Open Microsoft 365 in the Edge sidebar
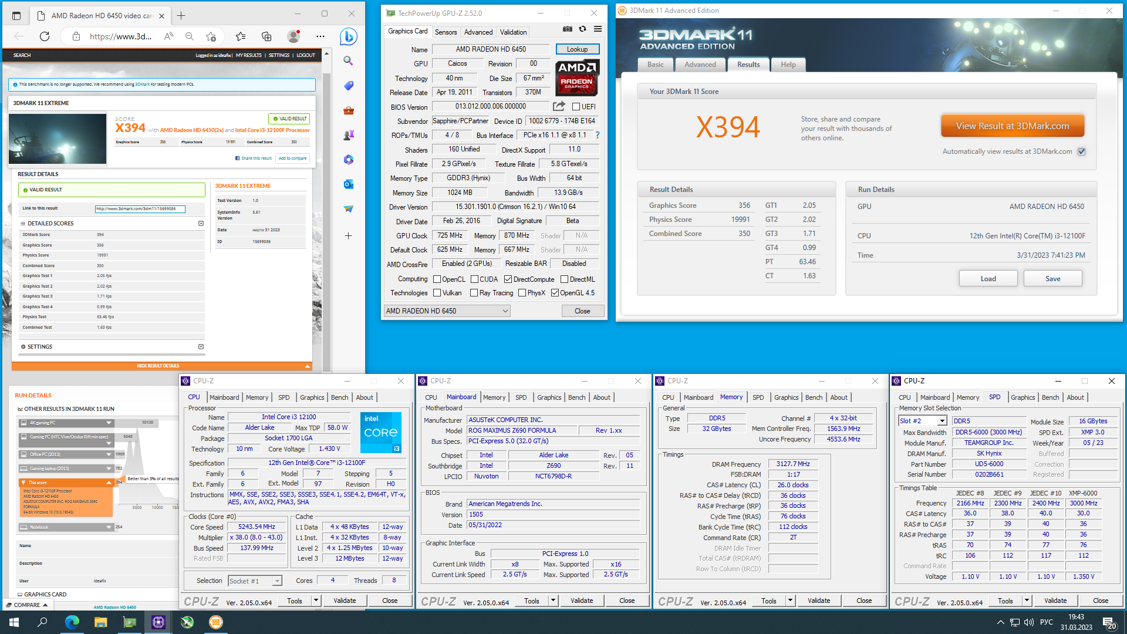This screenshot has height=634, width=1127. (x=348, y=160)
